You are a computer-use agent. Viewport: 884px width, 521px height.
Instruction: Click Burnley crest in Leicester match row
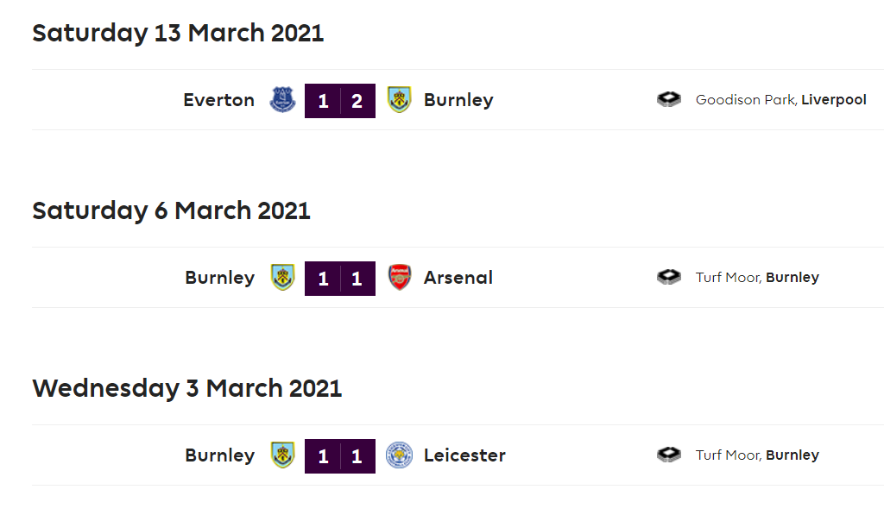click(282, 455)
